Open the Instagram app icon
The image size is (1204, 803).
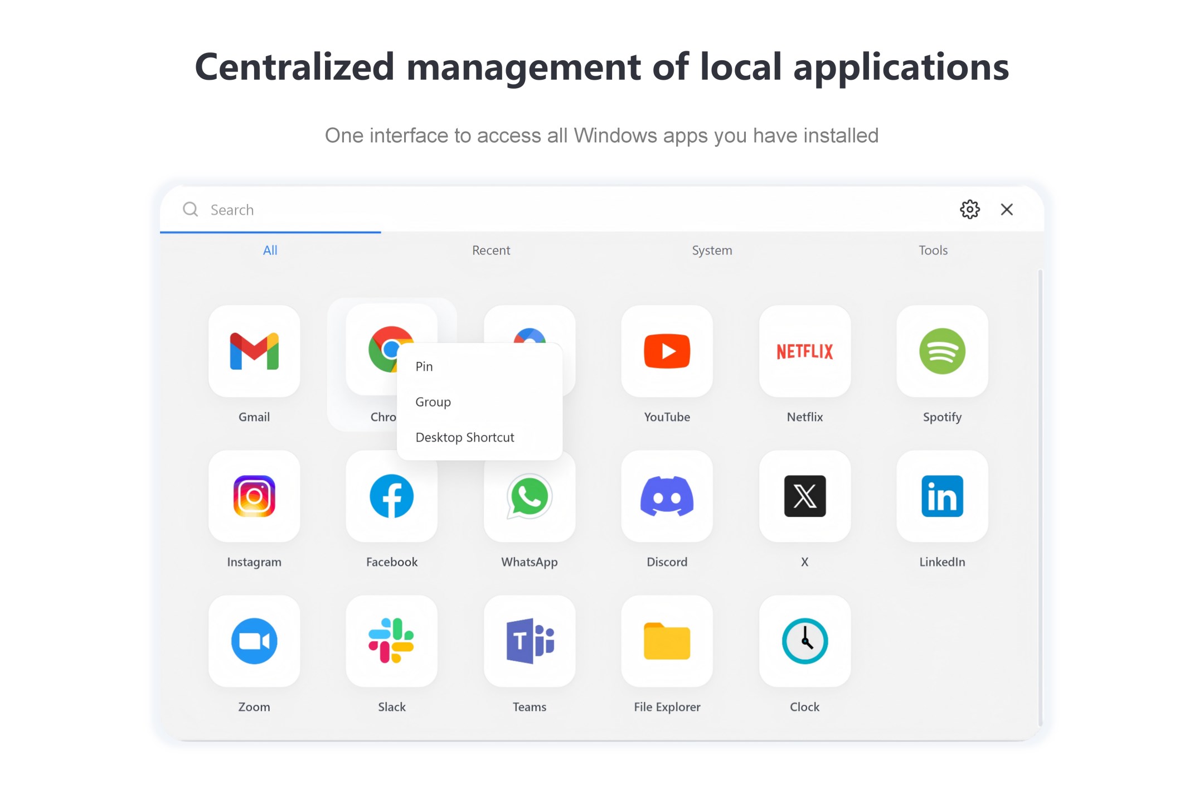click(x=254, y=496)
